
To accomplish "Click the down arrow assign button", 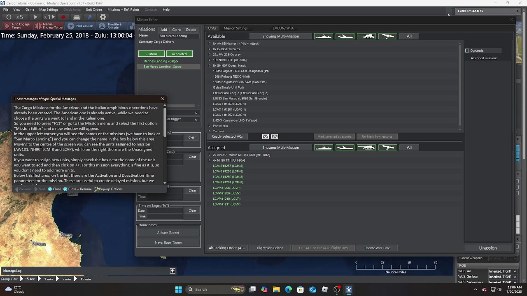I will pos(266,136).
